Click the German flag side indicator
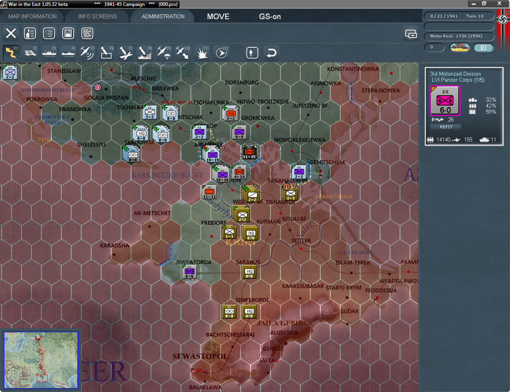510x392 pixels. [504, 19]
